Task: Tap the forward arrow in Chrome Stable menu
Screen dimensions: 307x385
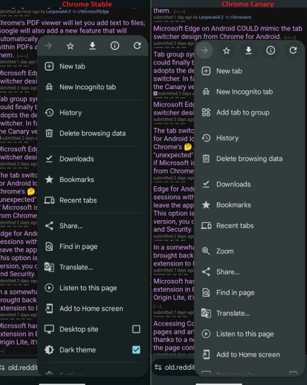Action: [48, 46]
